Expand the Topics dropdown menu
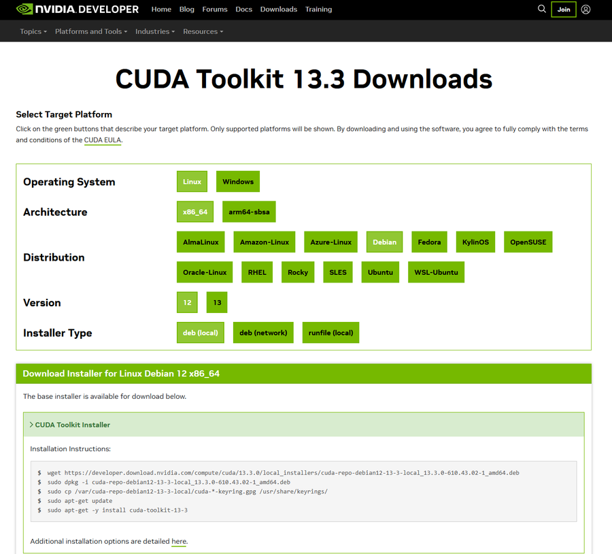 (x=33, y=31)
